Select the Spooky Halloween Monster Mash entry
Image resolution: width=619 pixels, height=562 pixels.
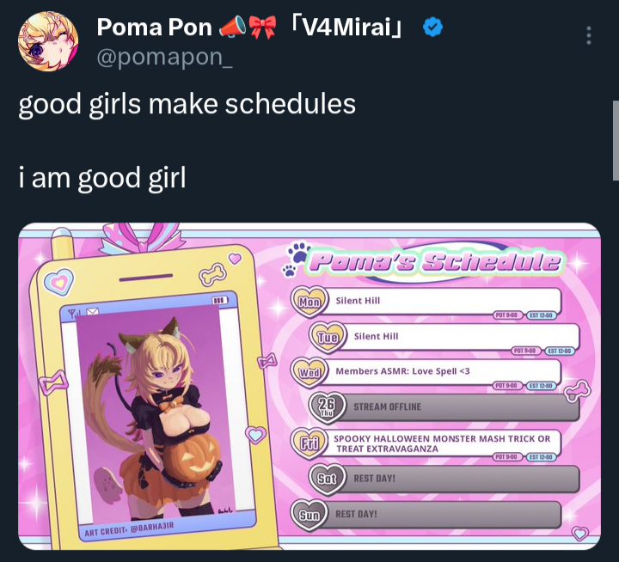tap(443, 443)
